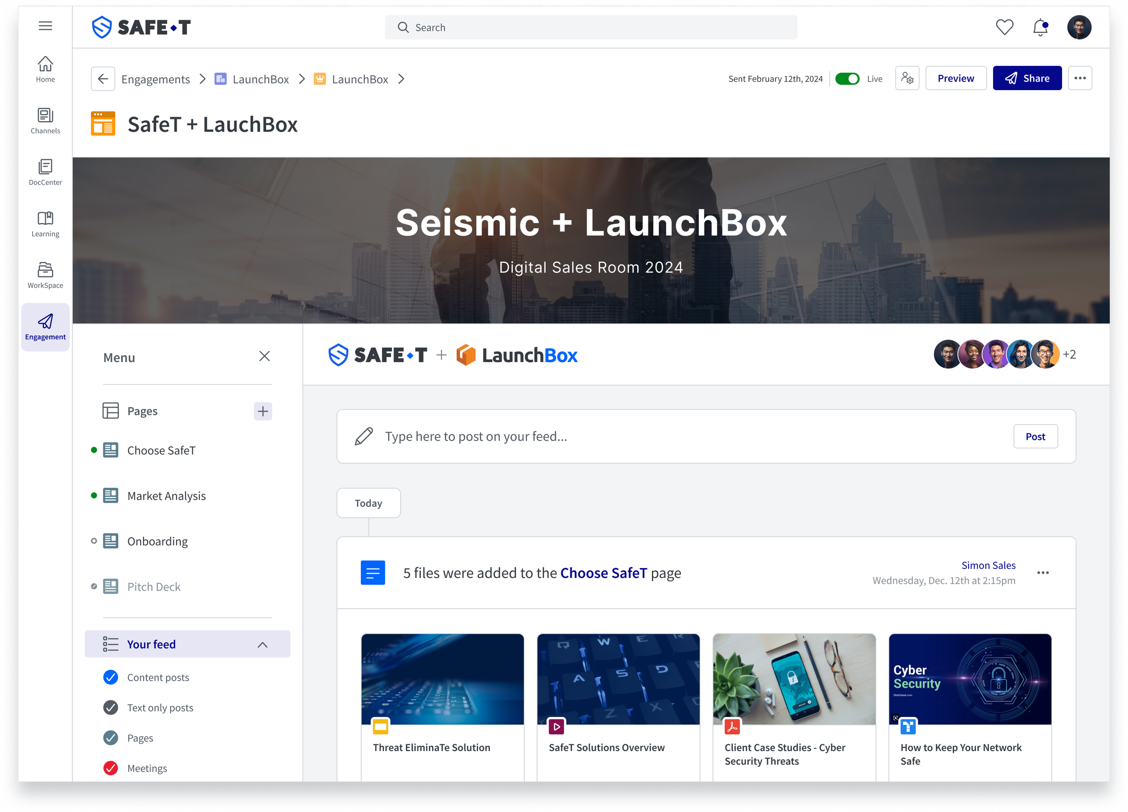Click the notifications bell icon
Screen dimensions: 1128x812
[1040, 28]
